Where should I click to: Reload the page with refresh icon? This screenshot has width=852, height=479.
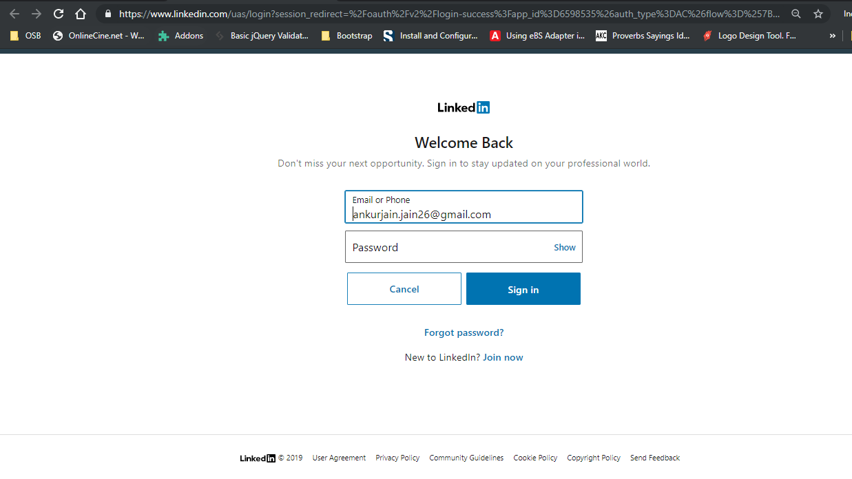tap(59, 14)
